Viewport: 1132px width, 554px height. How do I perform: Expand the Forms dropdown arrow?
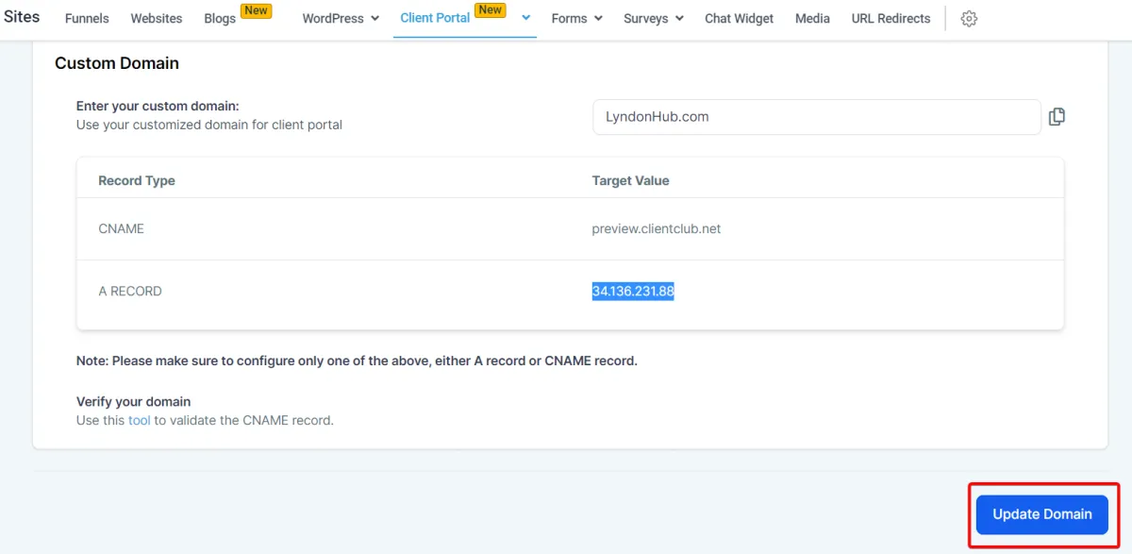[x=598, y=19]
